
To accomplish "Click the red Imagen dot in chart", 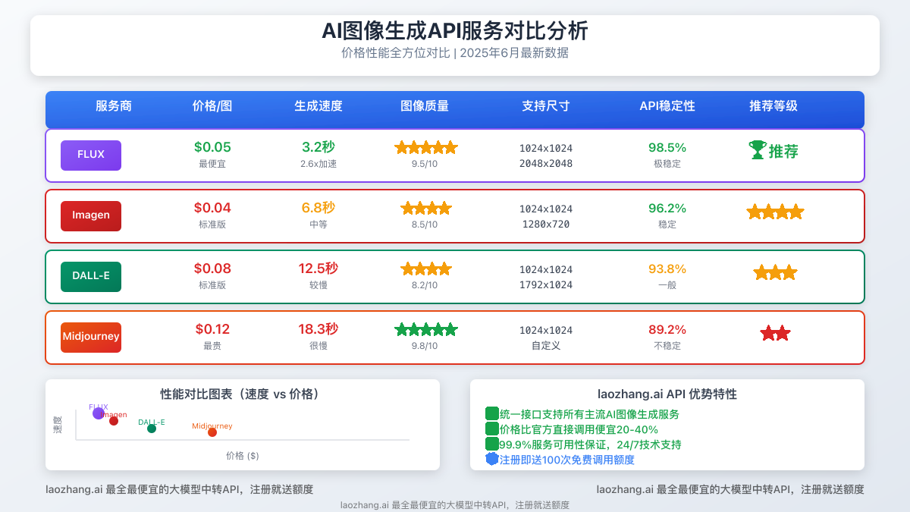I will point(114,421).
